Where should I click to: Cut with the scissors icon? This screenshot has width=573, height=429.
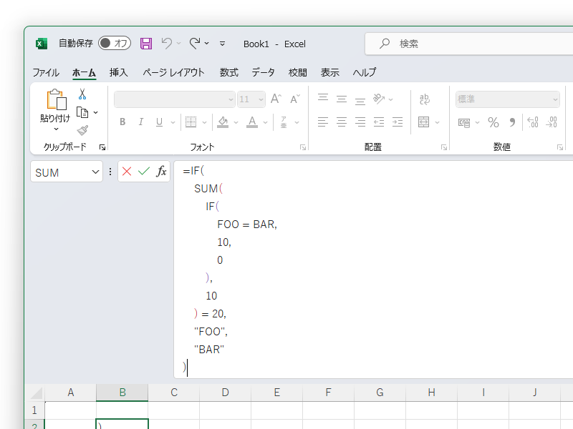(x=82, y=94)
